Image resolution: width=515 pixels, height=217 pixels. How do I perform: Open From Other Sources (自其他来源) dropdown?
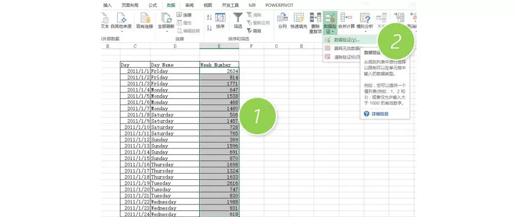[121, 31]
